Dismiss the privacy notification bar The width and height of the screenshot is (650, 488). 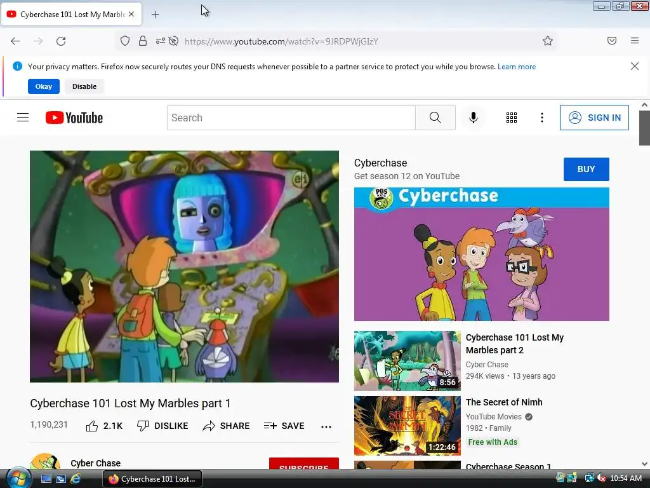(x=635, y=66)
